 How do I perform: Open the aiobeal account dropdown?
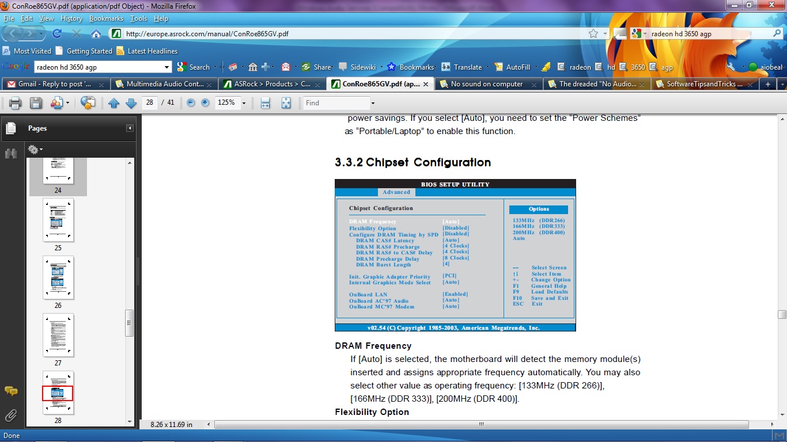pyautogui.click(x=766, y=67)
